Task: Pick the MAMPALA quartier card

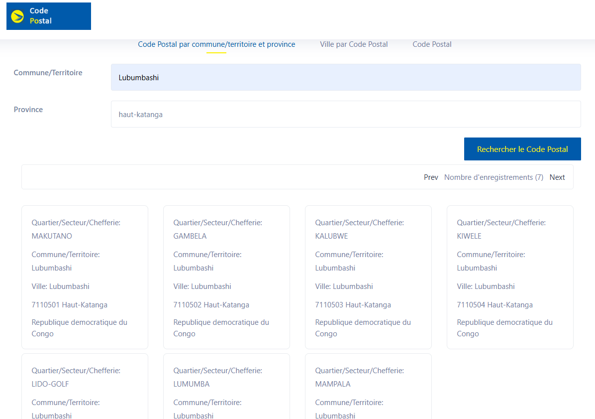Action: pos(368,386)
